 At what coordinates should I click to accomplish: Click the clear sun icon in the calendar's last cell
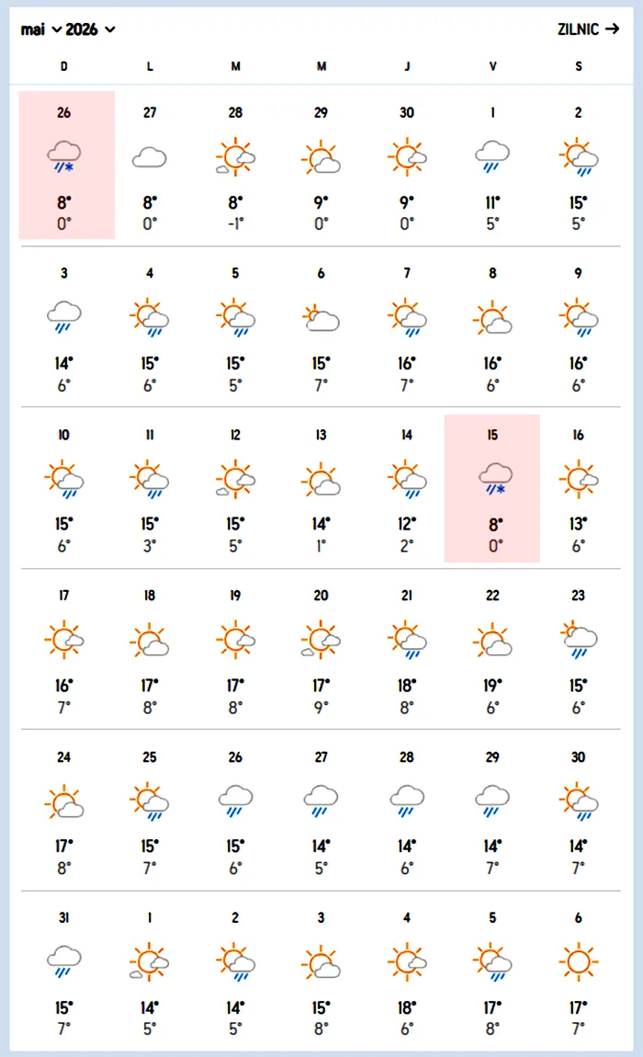pyautogui.click(x=578, y=963)
